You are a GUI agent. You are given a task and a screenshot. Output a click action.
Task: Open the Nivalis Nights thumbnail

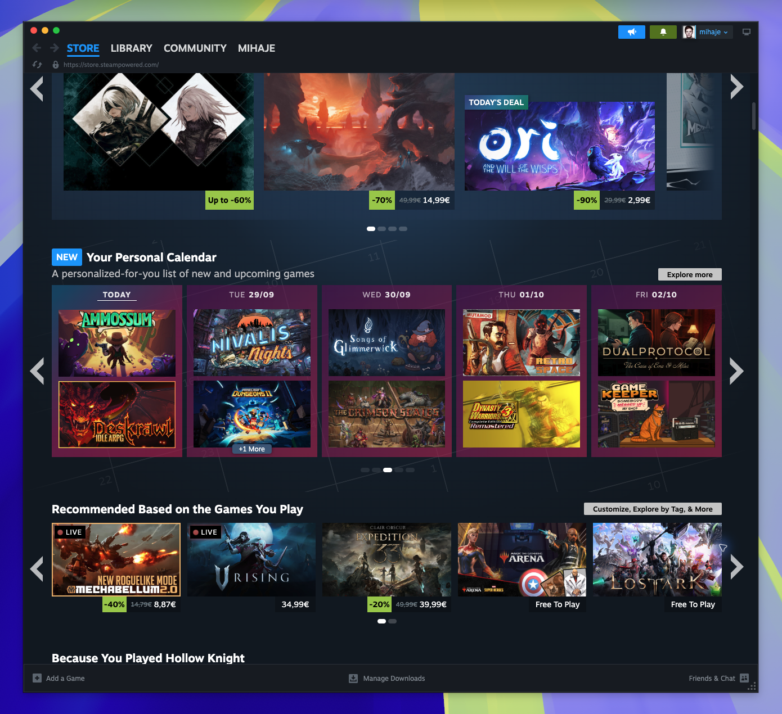click(251, 343)
